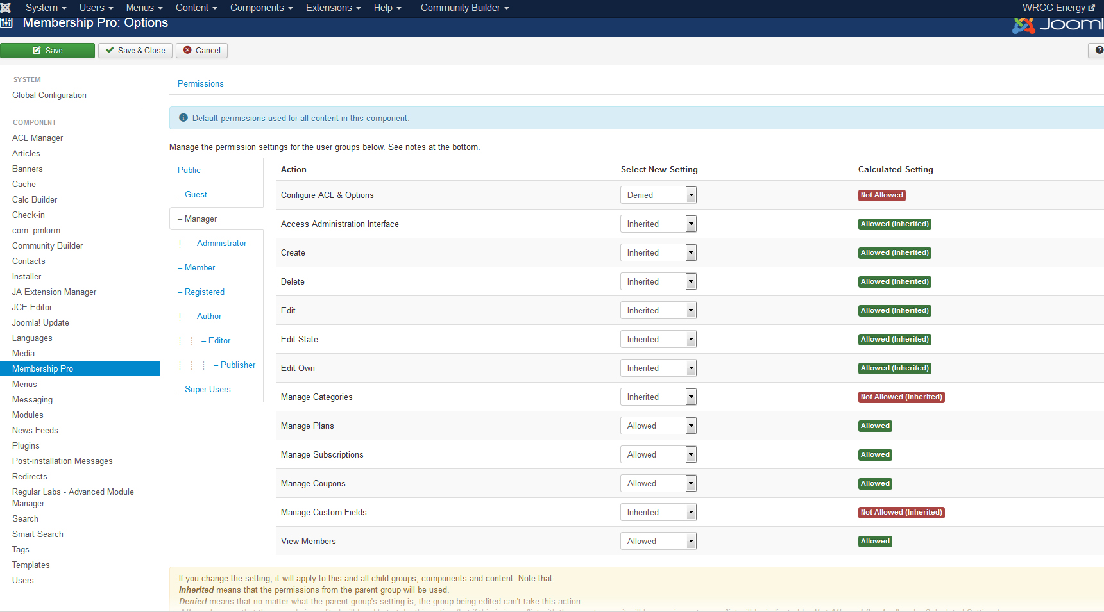1104x612 pixels.
Task: Open the Manage Categories permission dropdown
Action: pyautogui.click(x=658, y=397)
